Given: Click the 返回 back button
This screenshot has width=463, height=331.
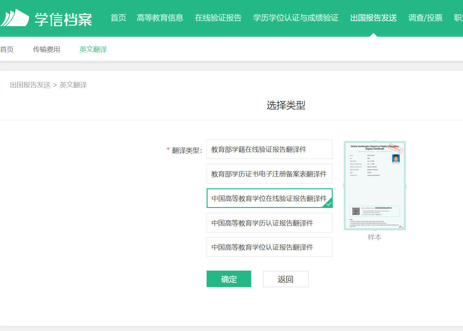Looking at the screenshot, I should pyautogui.click(x=285, y=279).
